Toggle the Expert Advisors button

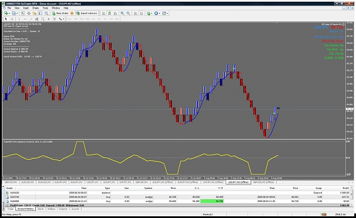(x=87, y=13)
